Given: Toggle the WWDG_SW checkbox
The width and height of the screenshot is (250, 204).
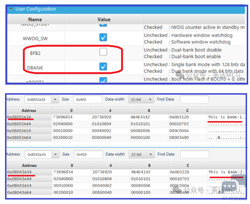Looking at the screenshot, I should point(103,37).
